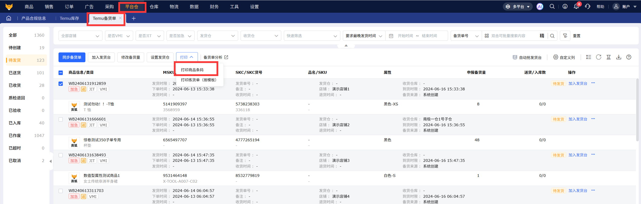Expand the 全部店铺 store dropdown

[x=80, y=36]
